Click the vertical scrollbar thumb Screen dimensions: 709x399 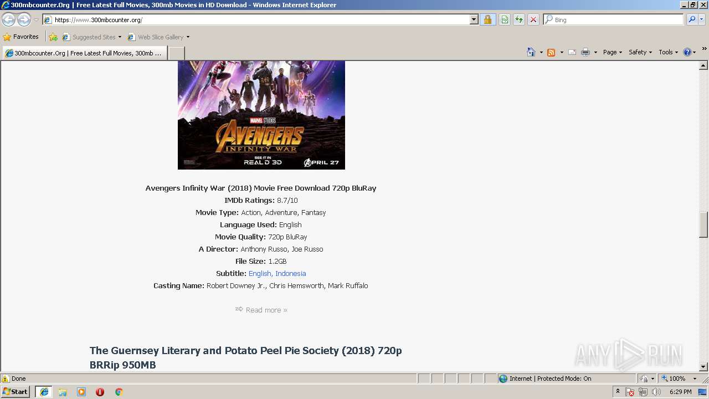point(703,224)
